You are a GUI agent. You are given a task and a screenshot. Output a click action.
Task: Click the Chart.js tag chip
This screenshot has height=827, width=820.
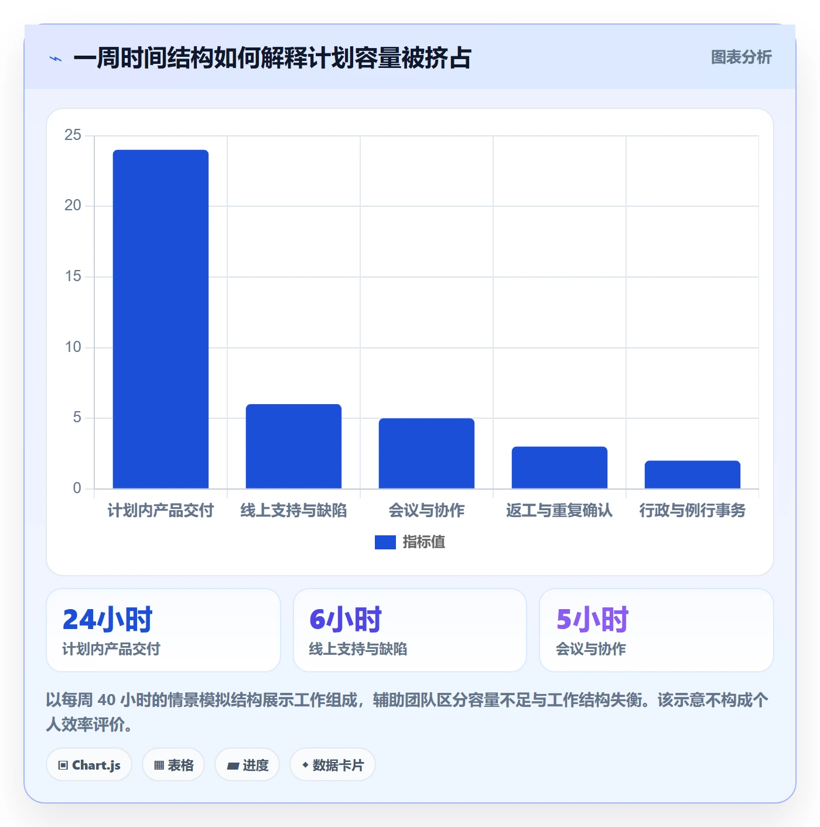[x=89, y=765]
